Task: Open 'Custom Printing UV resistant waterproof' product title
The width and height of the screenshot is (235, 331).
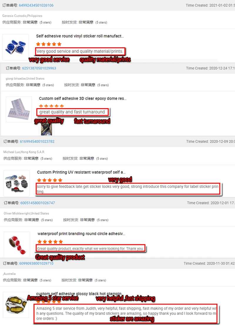Action: click(81, 172)
